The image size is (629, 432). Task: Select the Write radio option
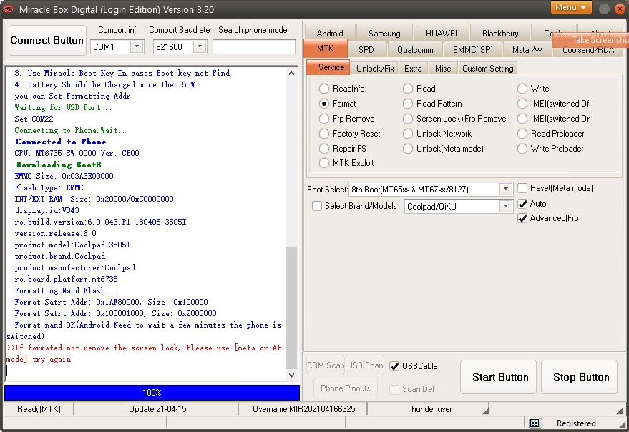pos(522,88)
